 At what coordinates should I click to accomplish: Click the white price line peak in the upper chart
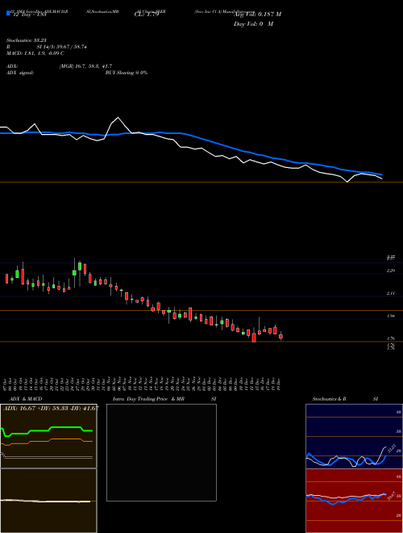coord(118,118)
